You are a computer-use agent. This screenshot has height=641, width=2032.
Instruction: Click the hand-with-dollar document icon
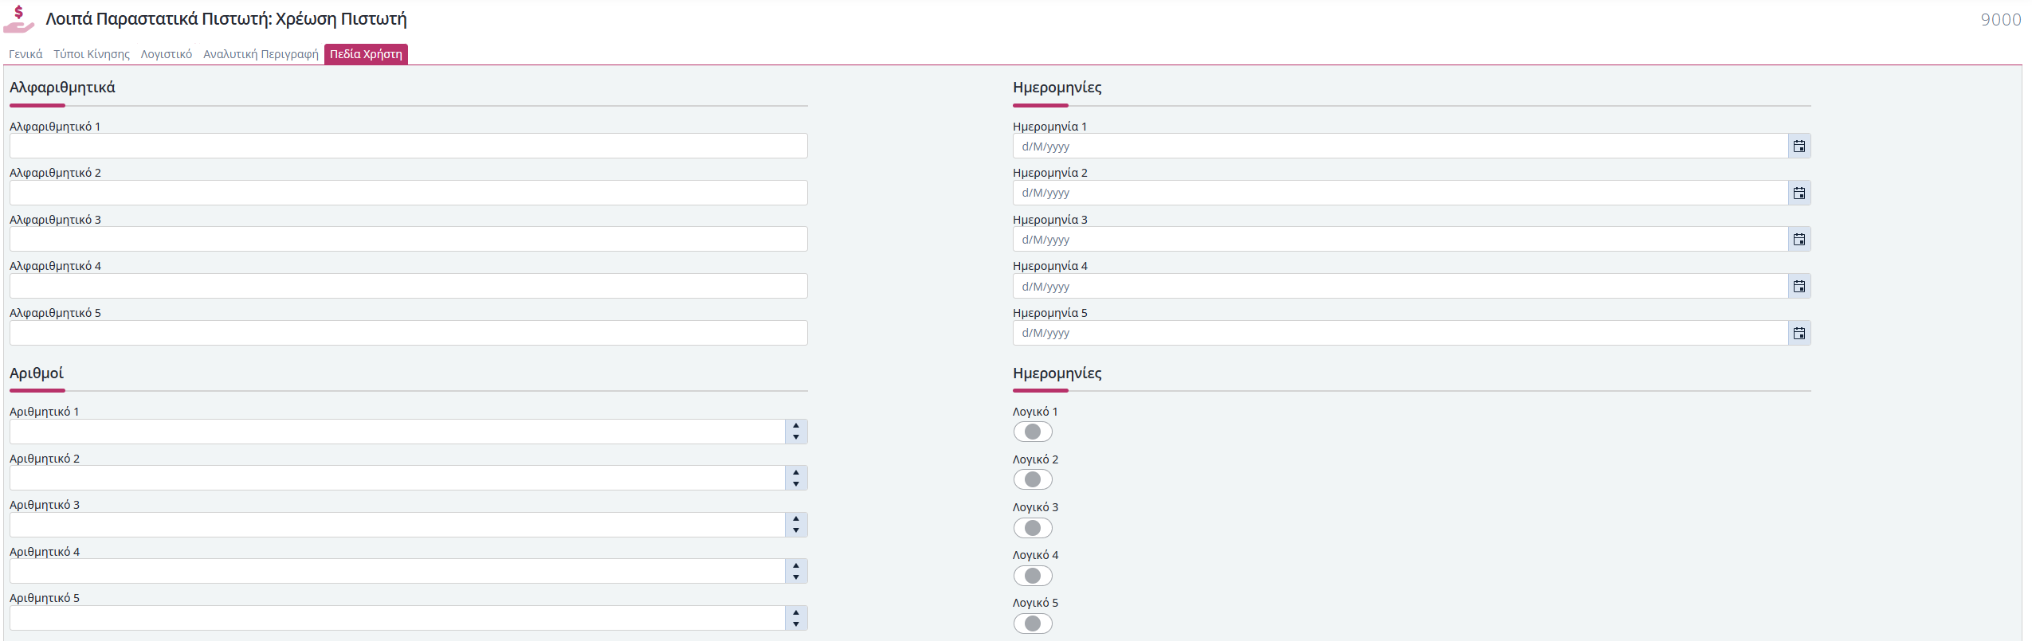(x=19, y=19)
